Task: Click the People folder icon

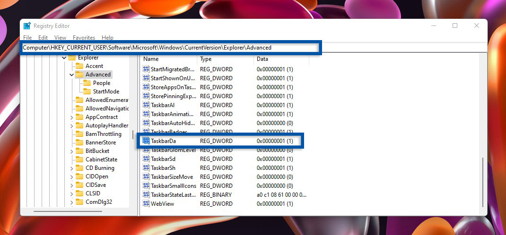Action: [x=87, y=83]
